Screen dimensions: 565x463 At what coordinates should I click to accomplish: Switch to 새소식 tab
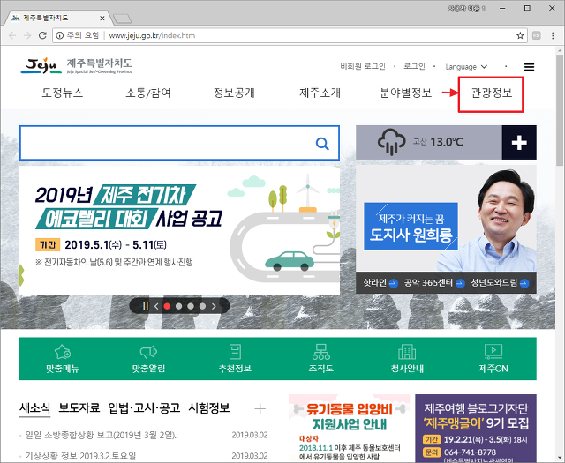coord(34,408)
